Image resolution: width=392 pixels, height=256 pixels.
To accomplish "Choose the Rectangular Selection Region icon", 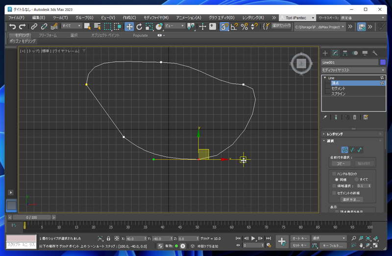I will (107, 26).
